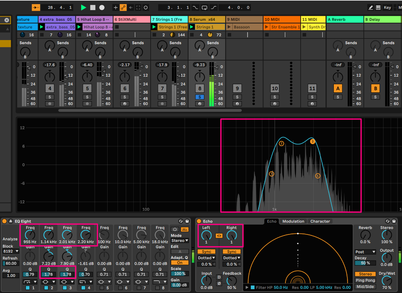
Task: Toggle Punch-Out switch
Action: 214,7
